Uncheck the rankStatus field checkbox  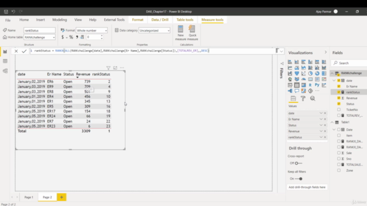click(x=339, y=92)
